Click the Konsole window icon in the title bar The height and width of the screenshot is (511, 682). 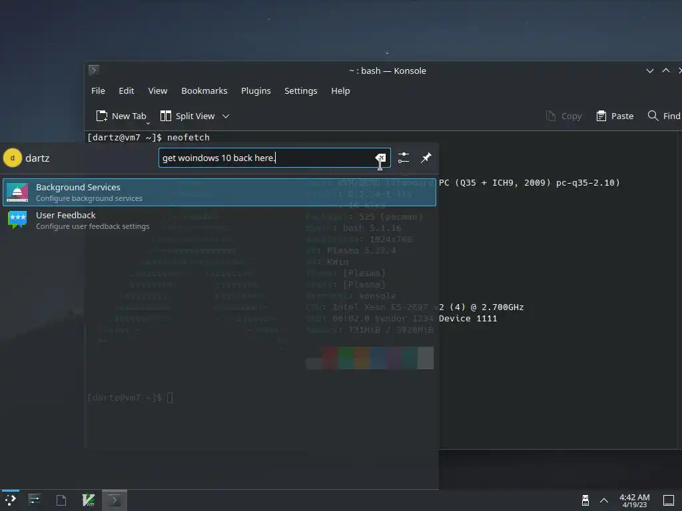pos(93,70)
